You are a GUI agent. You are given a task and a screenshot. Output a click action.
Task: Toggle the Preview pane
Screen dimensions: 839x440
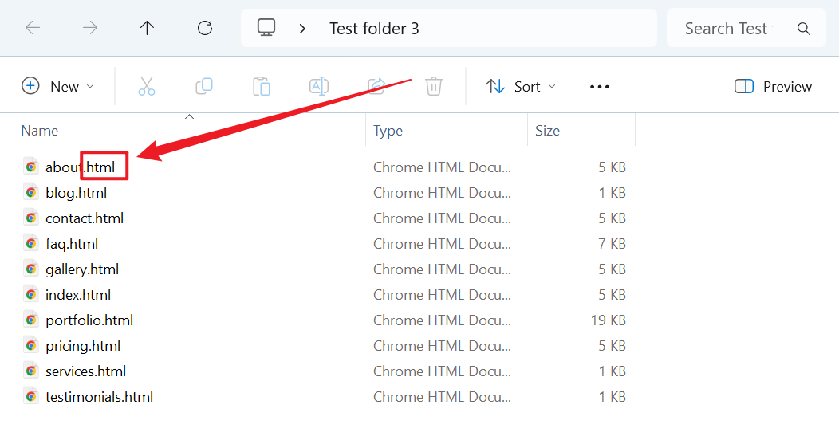coord(773,86)
